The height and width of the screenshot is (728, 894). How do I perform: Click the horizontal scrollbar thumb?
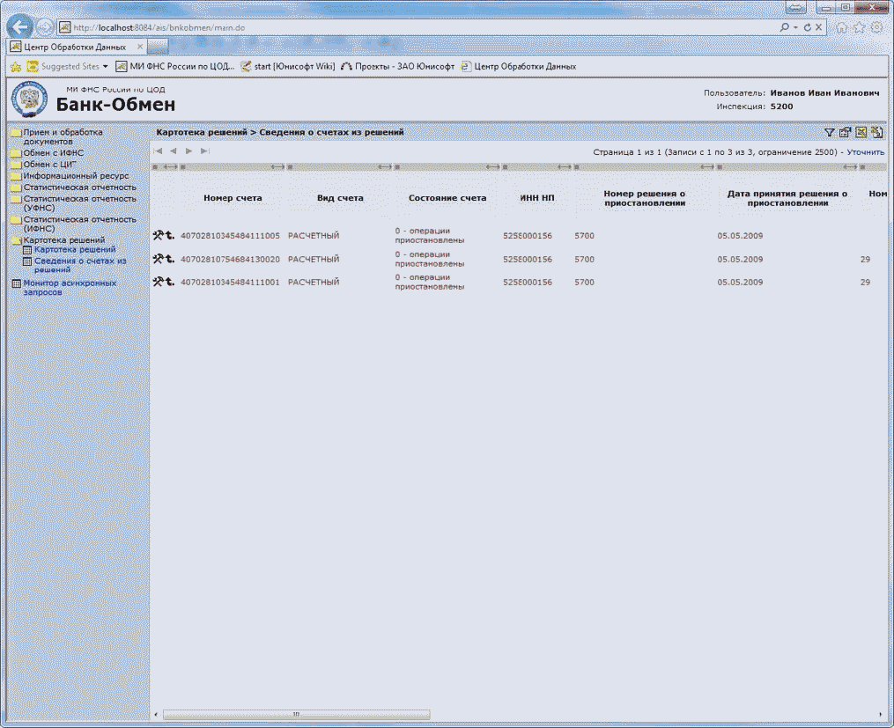(296, 714)
